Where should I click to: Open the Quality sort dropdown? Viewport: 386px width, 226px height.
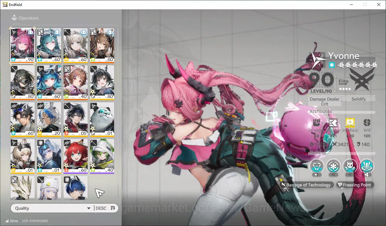coord(52,208)
